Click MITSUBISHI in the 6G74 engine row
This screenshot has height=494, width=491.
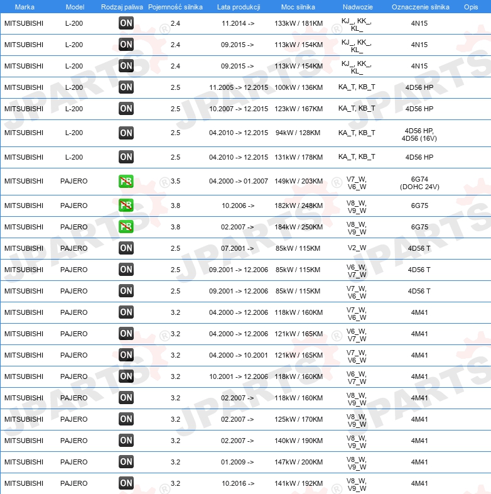[24, 182]
